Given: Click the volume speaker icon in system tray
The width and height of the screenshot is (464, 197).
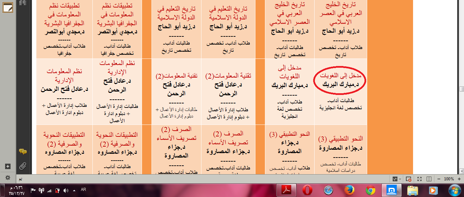Looking at the screenshot, I should click(66, 190).
